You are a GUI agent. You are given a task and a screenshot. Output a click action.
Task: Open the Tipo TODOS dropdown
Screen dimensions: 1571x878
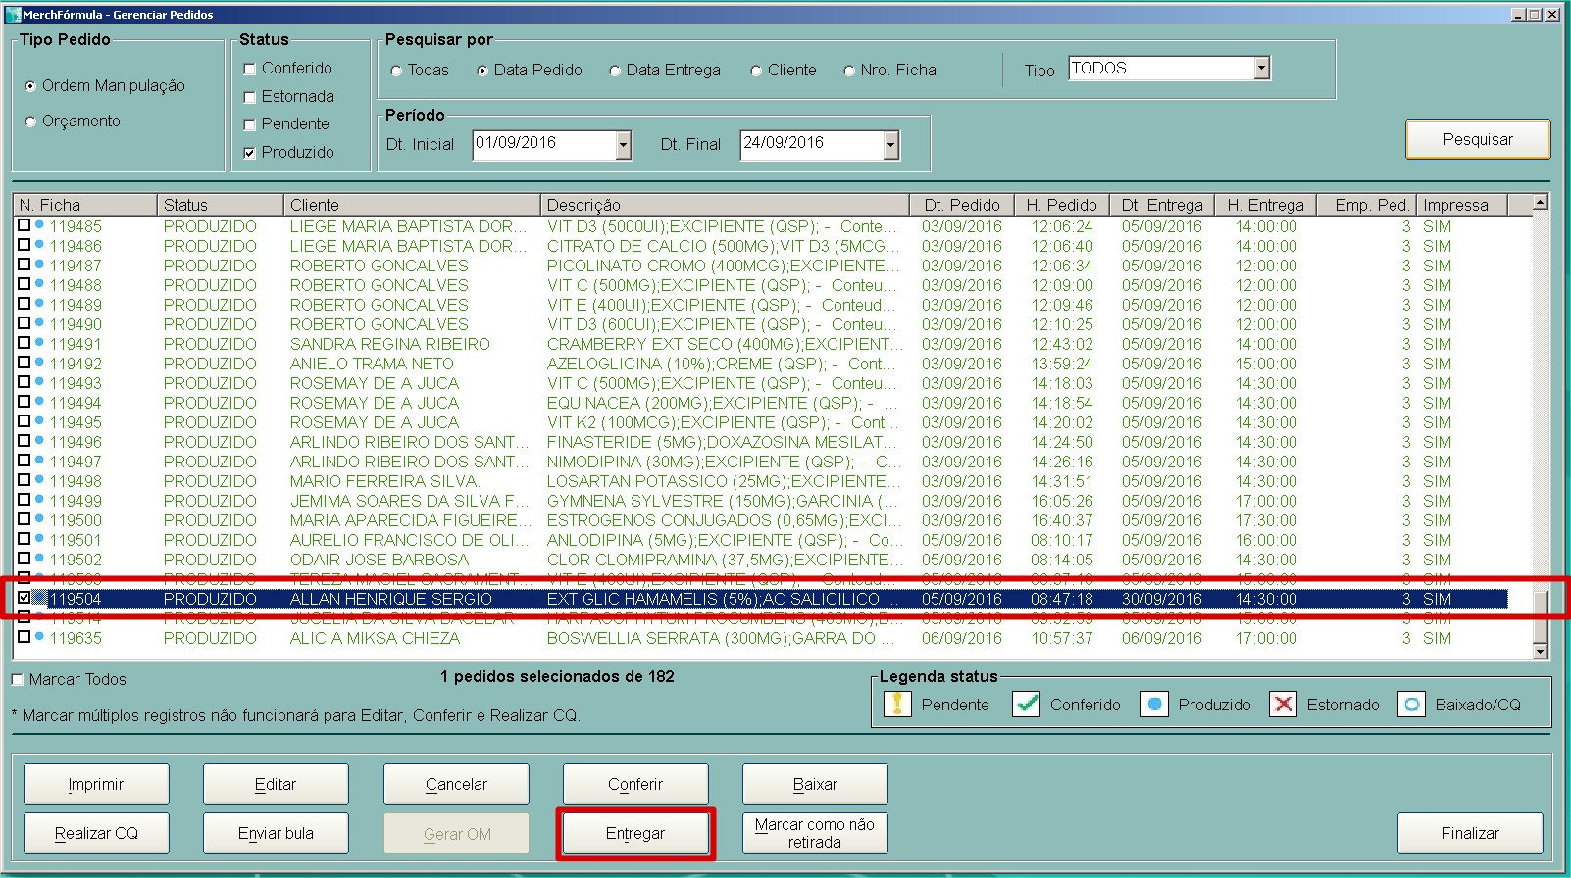1262,69
